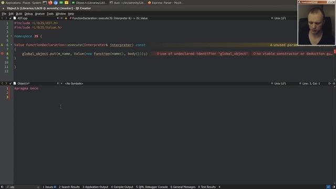Screen dimensions: 336x189
Task: Open the 3 Application Output pane
Action: [96, 187]
